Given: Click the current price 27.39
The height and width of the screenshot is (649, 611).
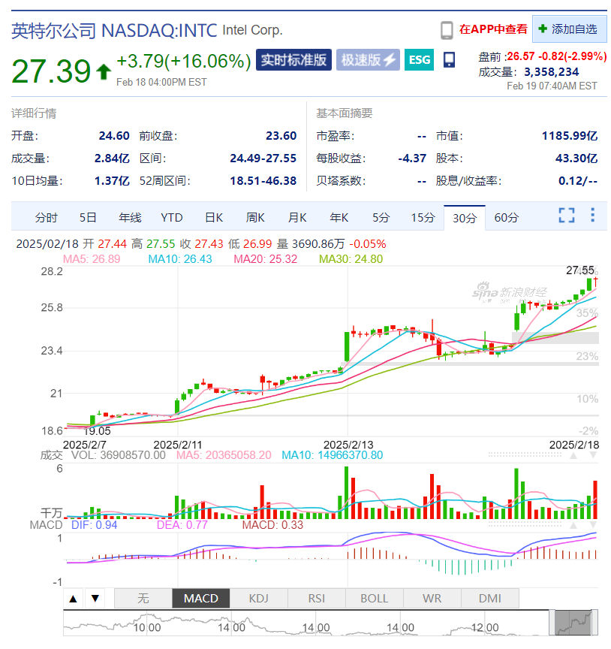Looking at the screenshot, I should click(51, 71).
